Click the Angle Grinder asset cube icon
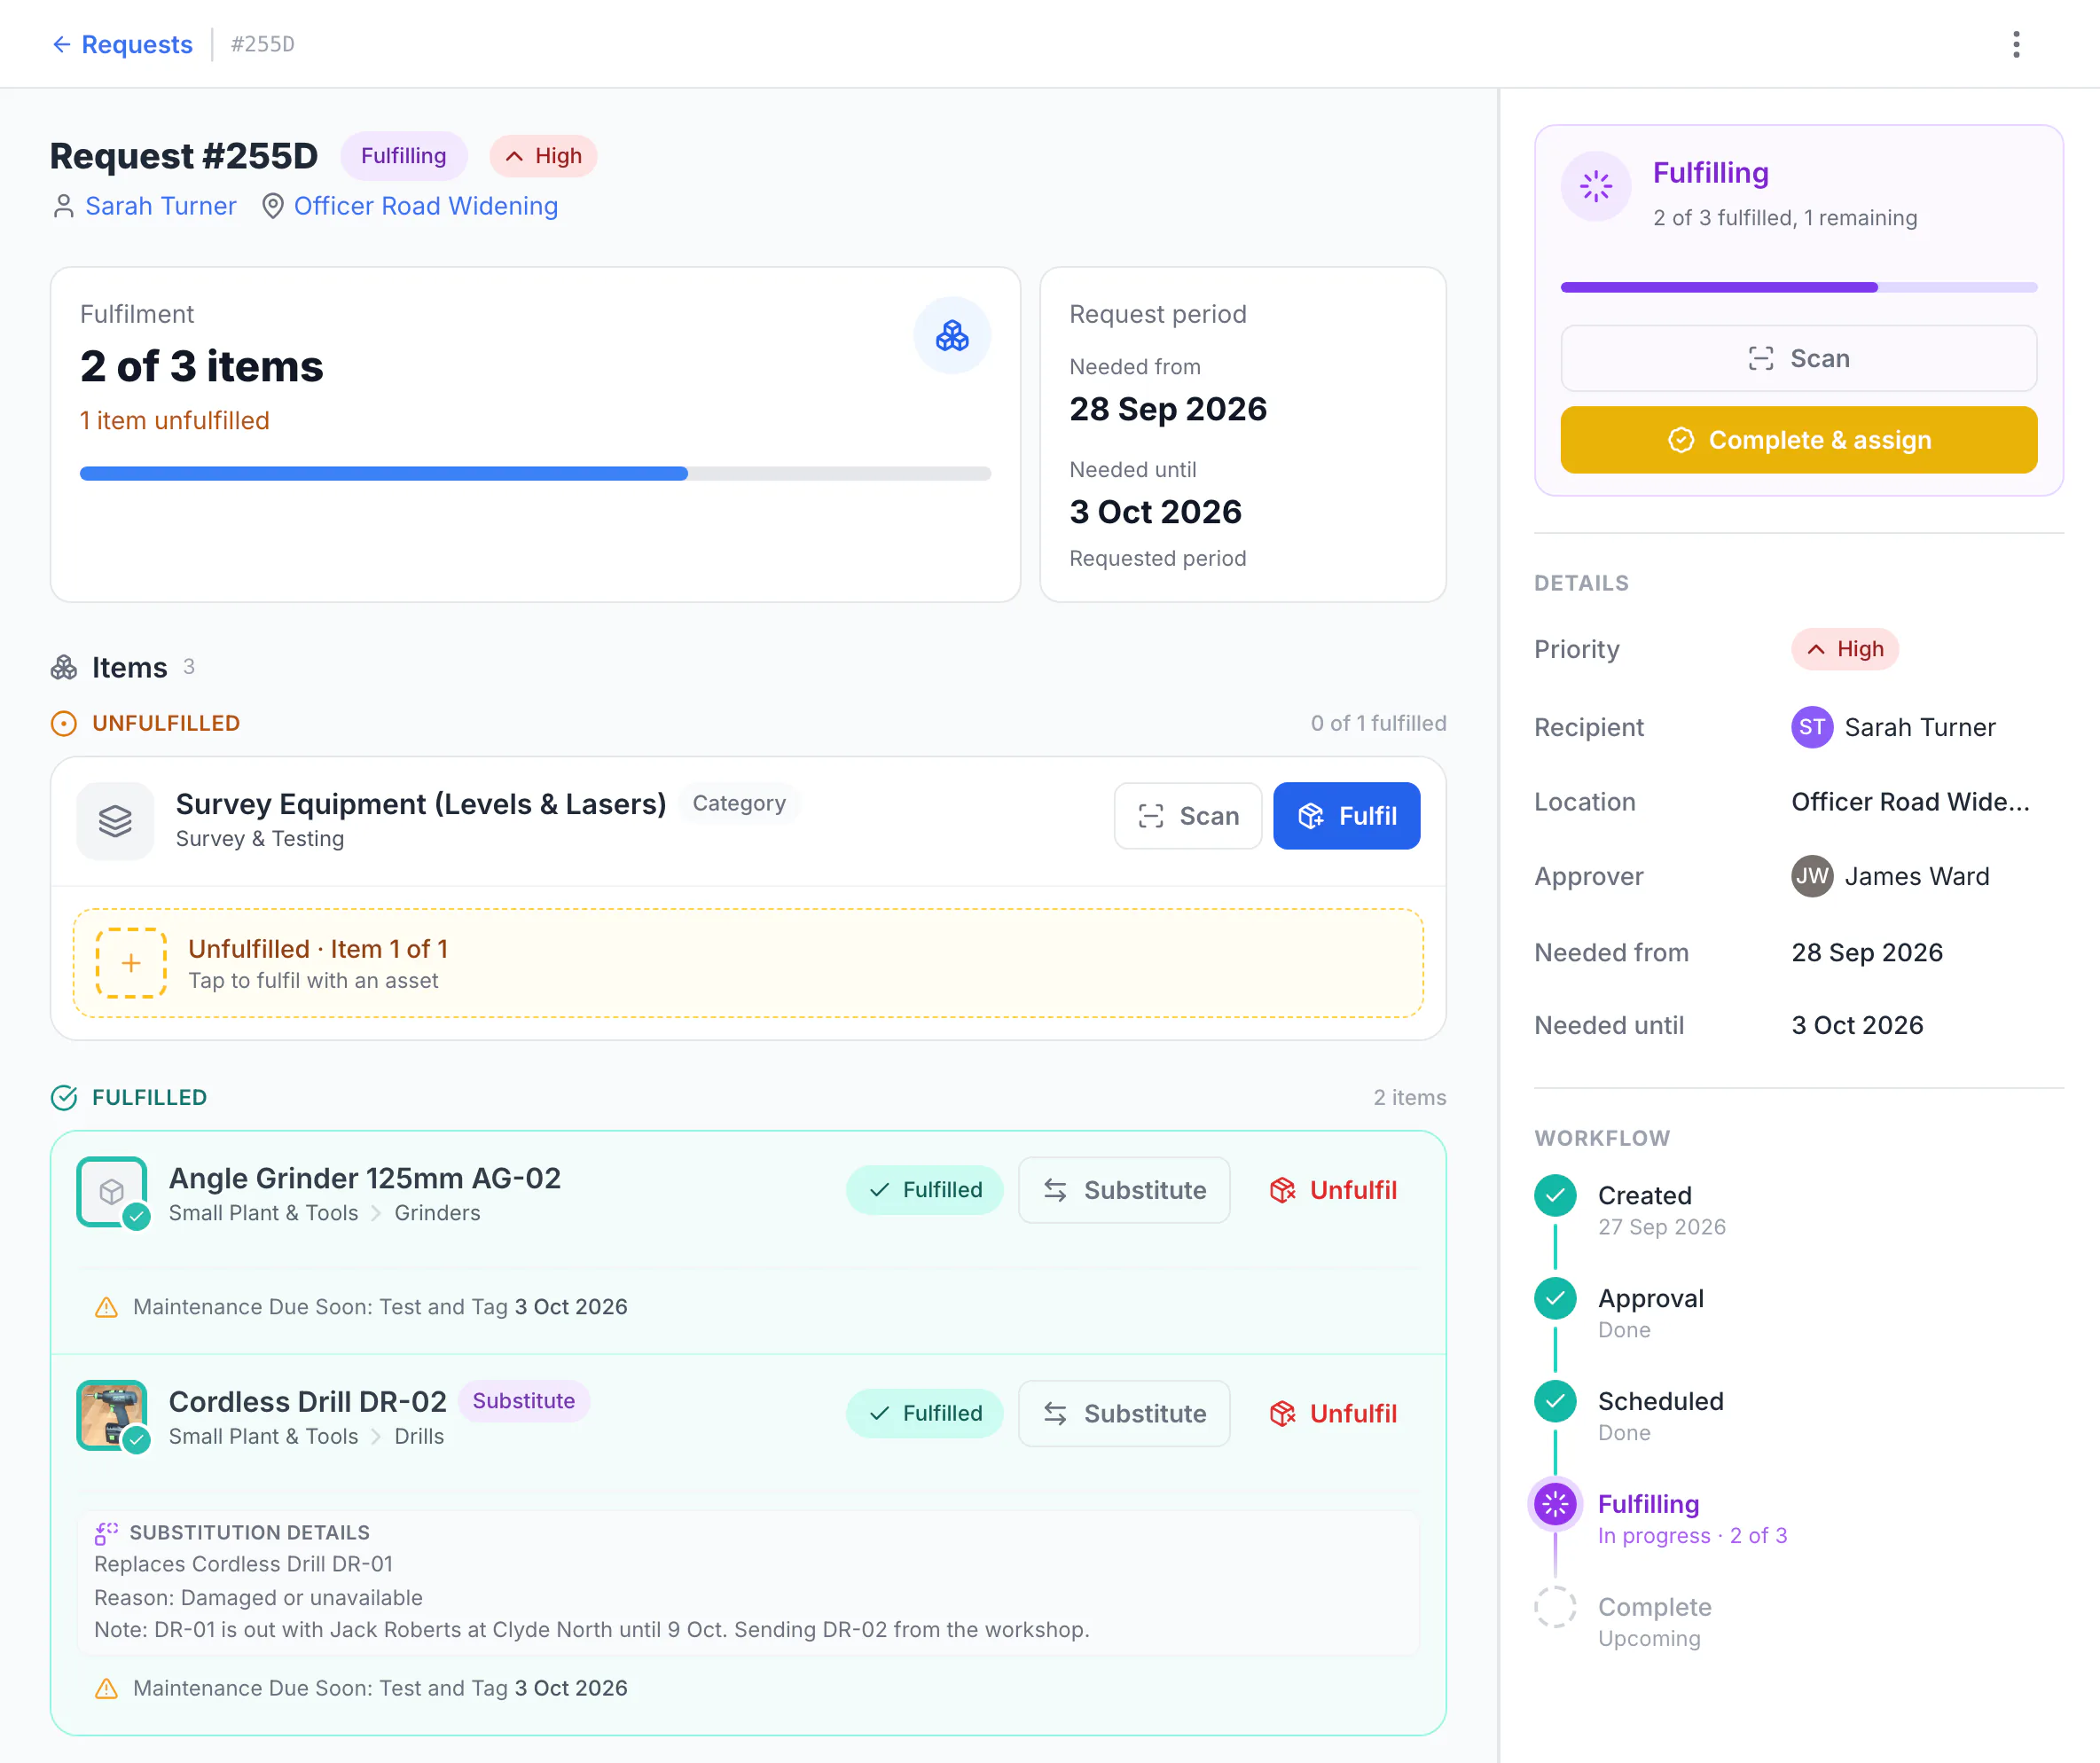This screenshot has width=2100, height=1763. point(112,1191)
